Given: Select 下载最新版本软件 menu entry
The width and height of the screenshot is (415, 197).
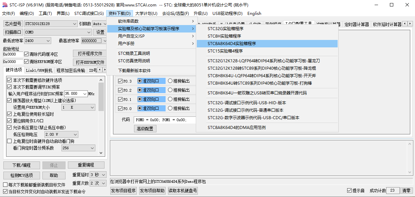Looking at the screenshot, I should [151, 71].
